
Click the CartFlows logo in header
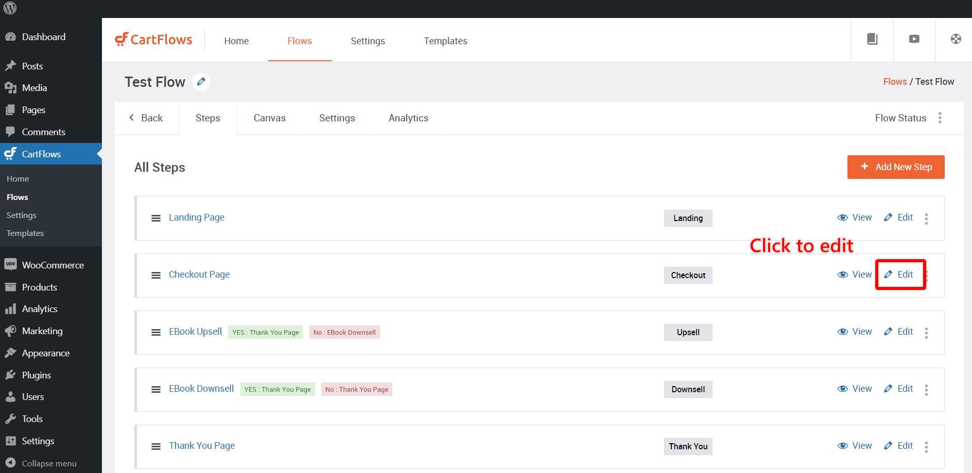(x=153, y=40)
